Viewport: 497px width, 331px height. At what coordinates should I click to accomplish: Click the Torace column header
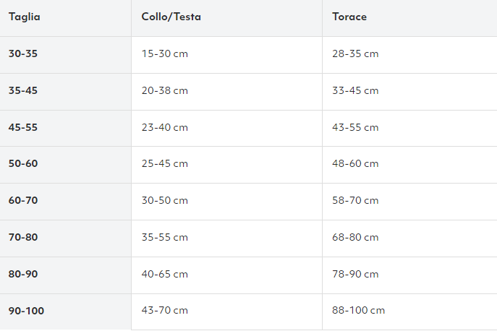349,17
